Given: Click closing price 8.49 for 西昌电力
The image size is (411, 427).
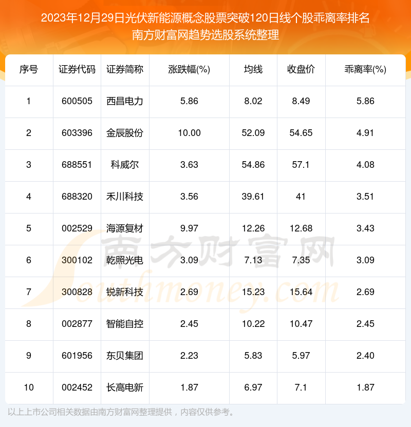Looking at the screenshot, I should coord(301,101).
